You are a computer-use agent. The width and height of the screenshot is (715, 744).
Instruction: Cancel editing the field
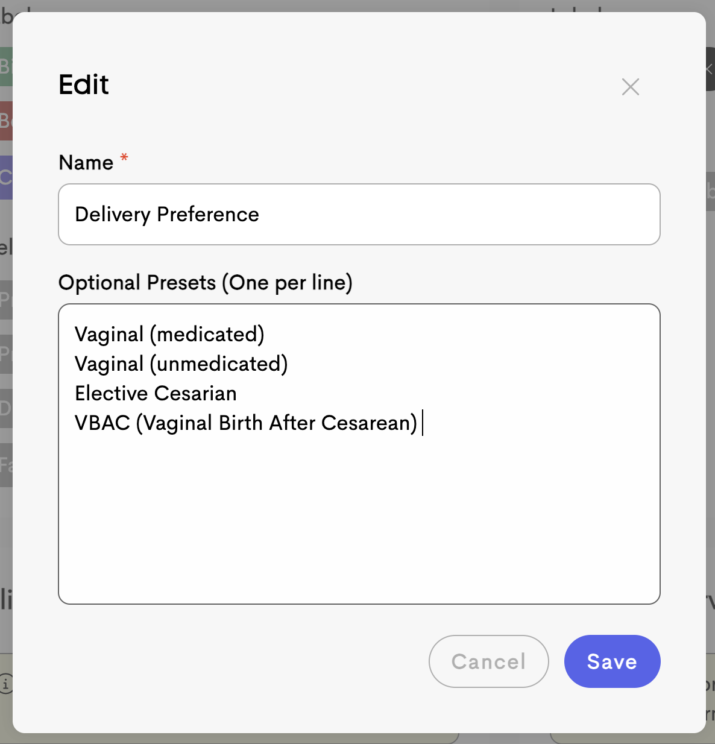coord(489,661)
